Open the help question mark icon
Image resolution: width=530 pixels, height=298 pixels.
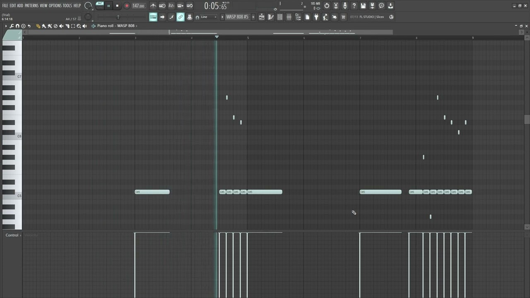click(354, 6)
